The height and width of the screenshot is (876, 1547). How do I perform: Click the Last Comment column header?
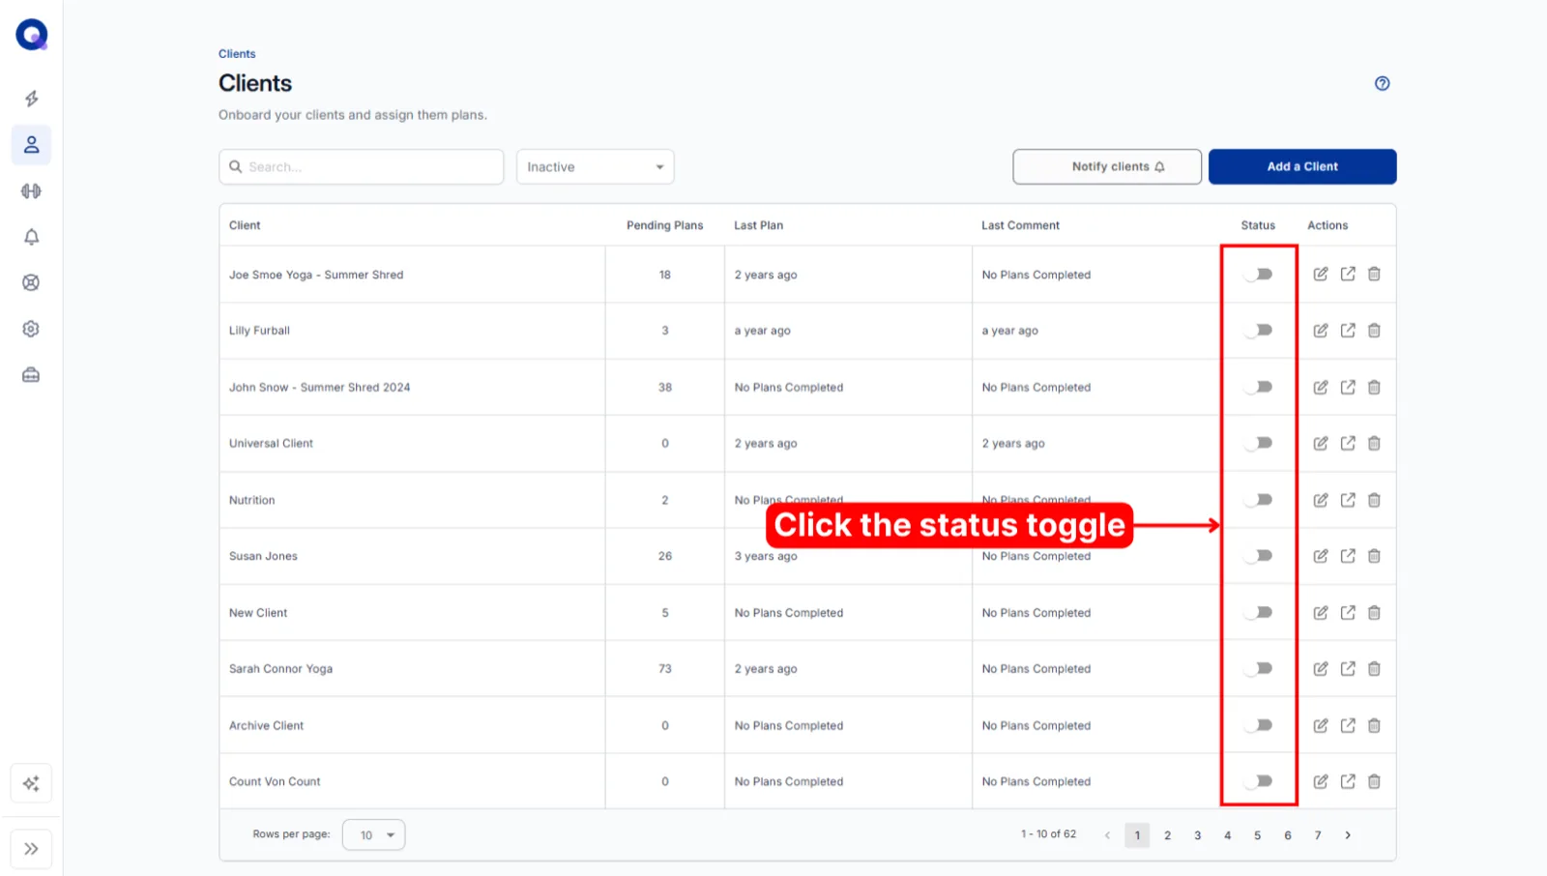point(1020,225)
